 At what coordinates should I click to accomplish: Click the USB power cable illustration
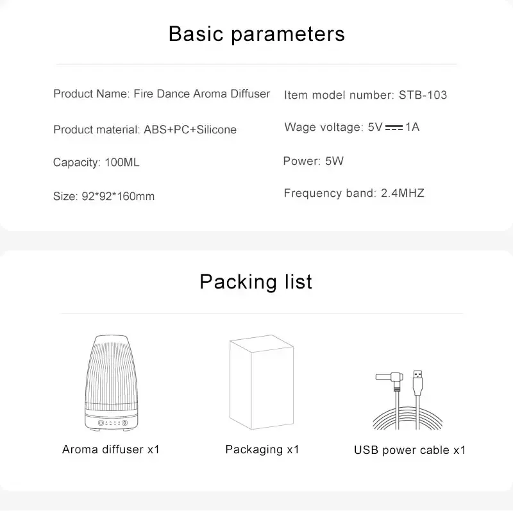click(407, 400)
